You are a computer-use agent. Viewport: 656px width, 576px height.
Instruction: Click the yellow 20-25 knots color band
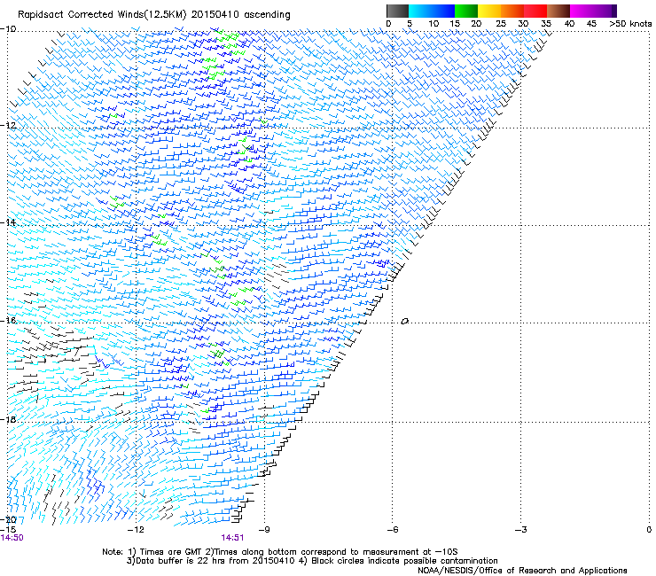coord(489,11)
